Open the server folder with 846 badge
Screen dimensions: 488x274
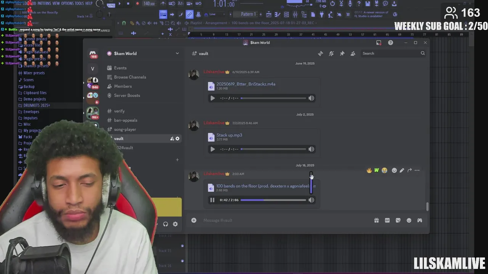[93, 83]
